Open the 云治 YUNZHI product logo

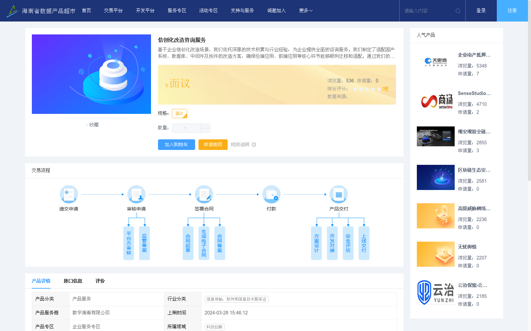[436, 293]
